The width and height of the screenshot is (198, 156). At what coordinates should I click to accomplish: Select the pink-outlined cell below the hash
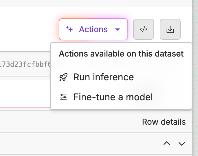25,93
